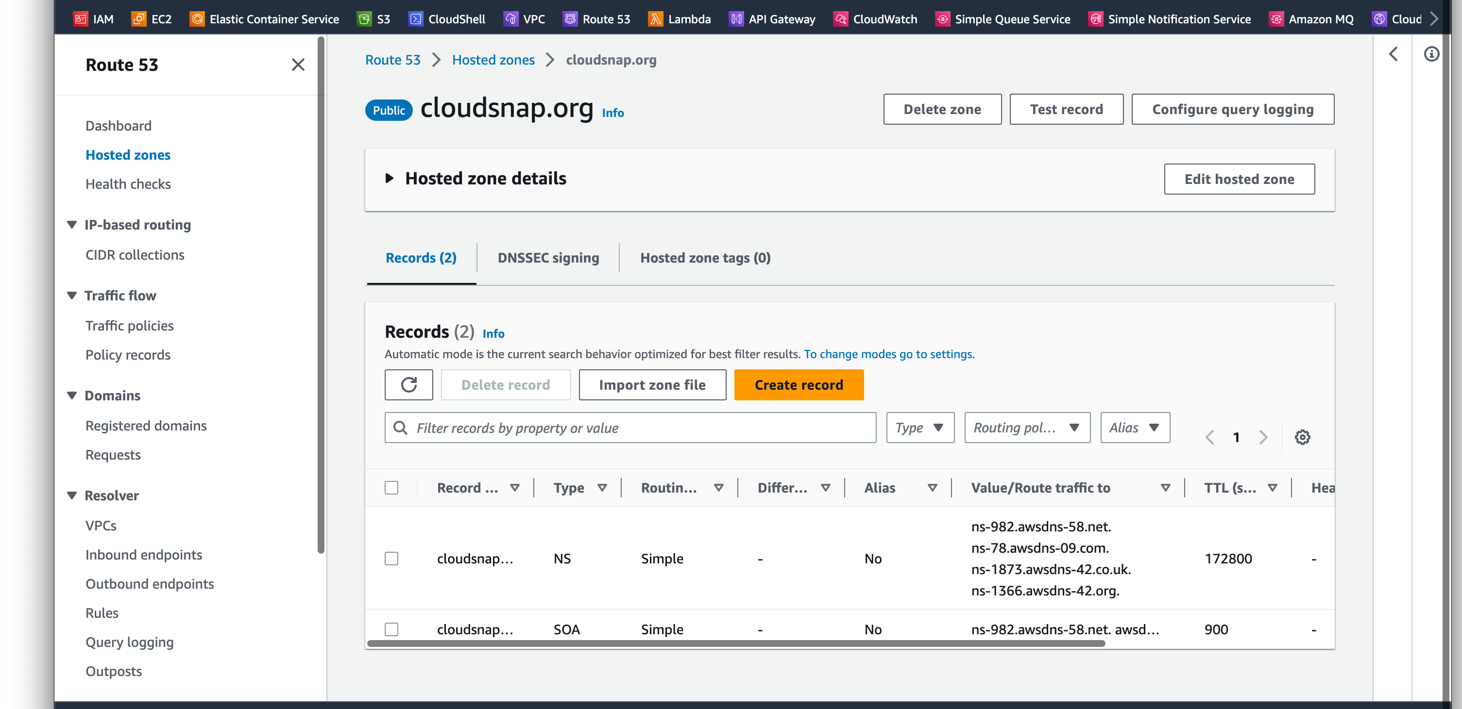Switch to Records (2) tab
1462x709 pixels.
pos(421,258)
